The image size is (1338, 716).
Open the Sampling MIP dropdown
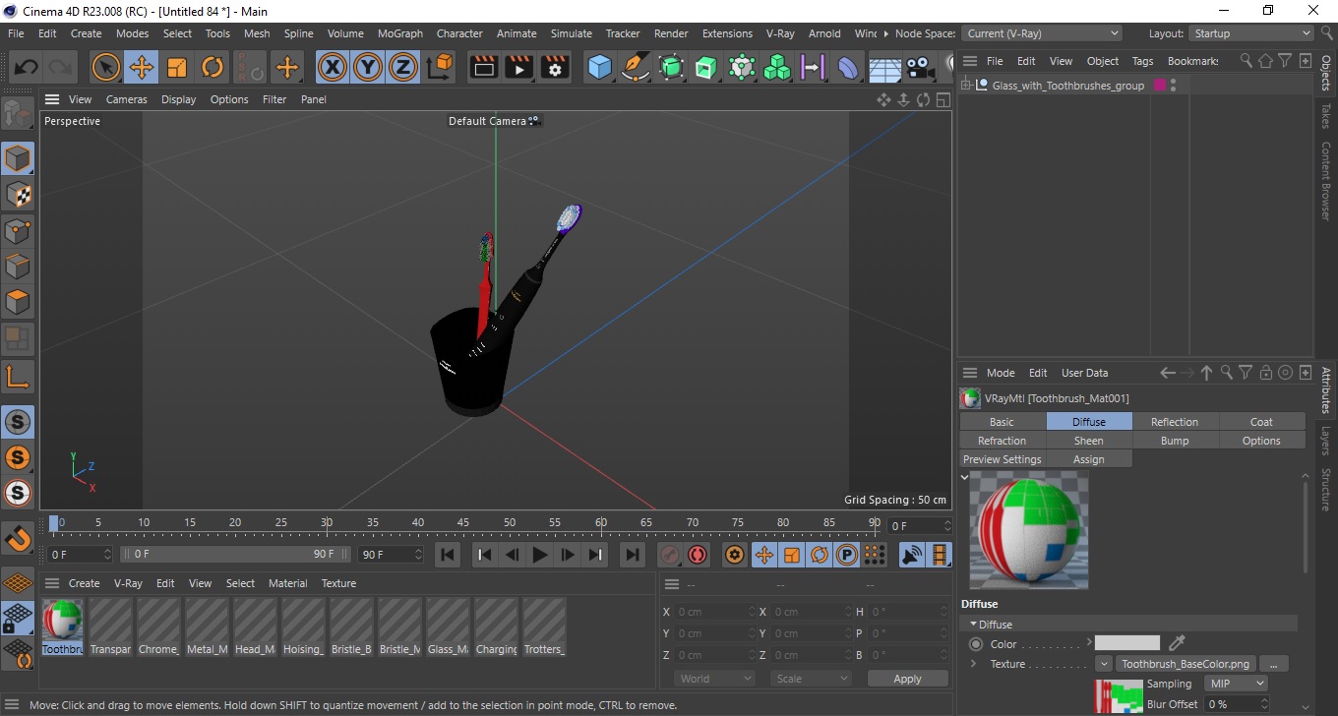click(x=1236, y=684)
